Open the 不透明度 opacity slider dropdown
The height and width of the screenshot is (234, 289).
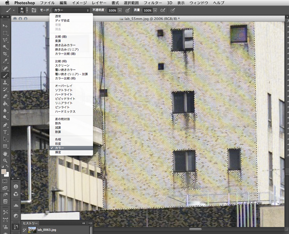(x=120, y=10)
